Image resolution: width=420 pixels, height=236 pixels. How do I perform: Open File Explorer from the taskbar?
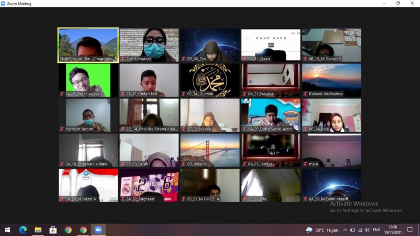[38, 230]
